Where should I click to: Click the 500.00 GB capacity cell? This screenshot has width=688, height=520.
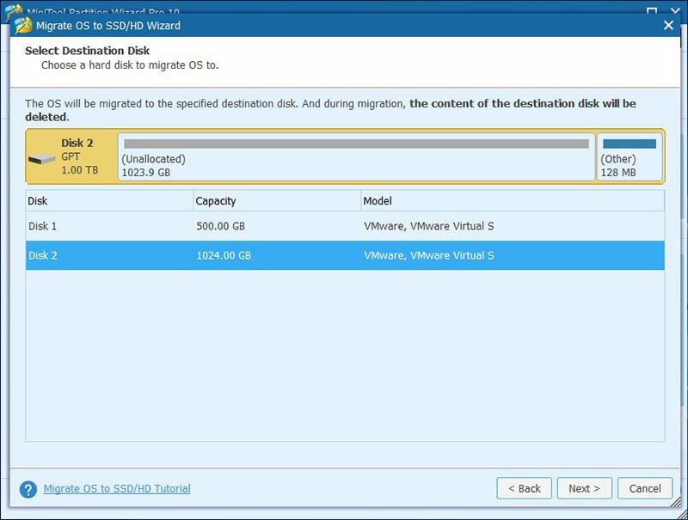[x=277, y=226]
